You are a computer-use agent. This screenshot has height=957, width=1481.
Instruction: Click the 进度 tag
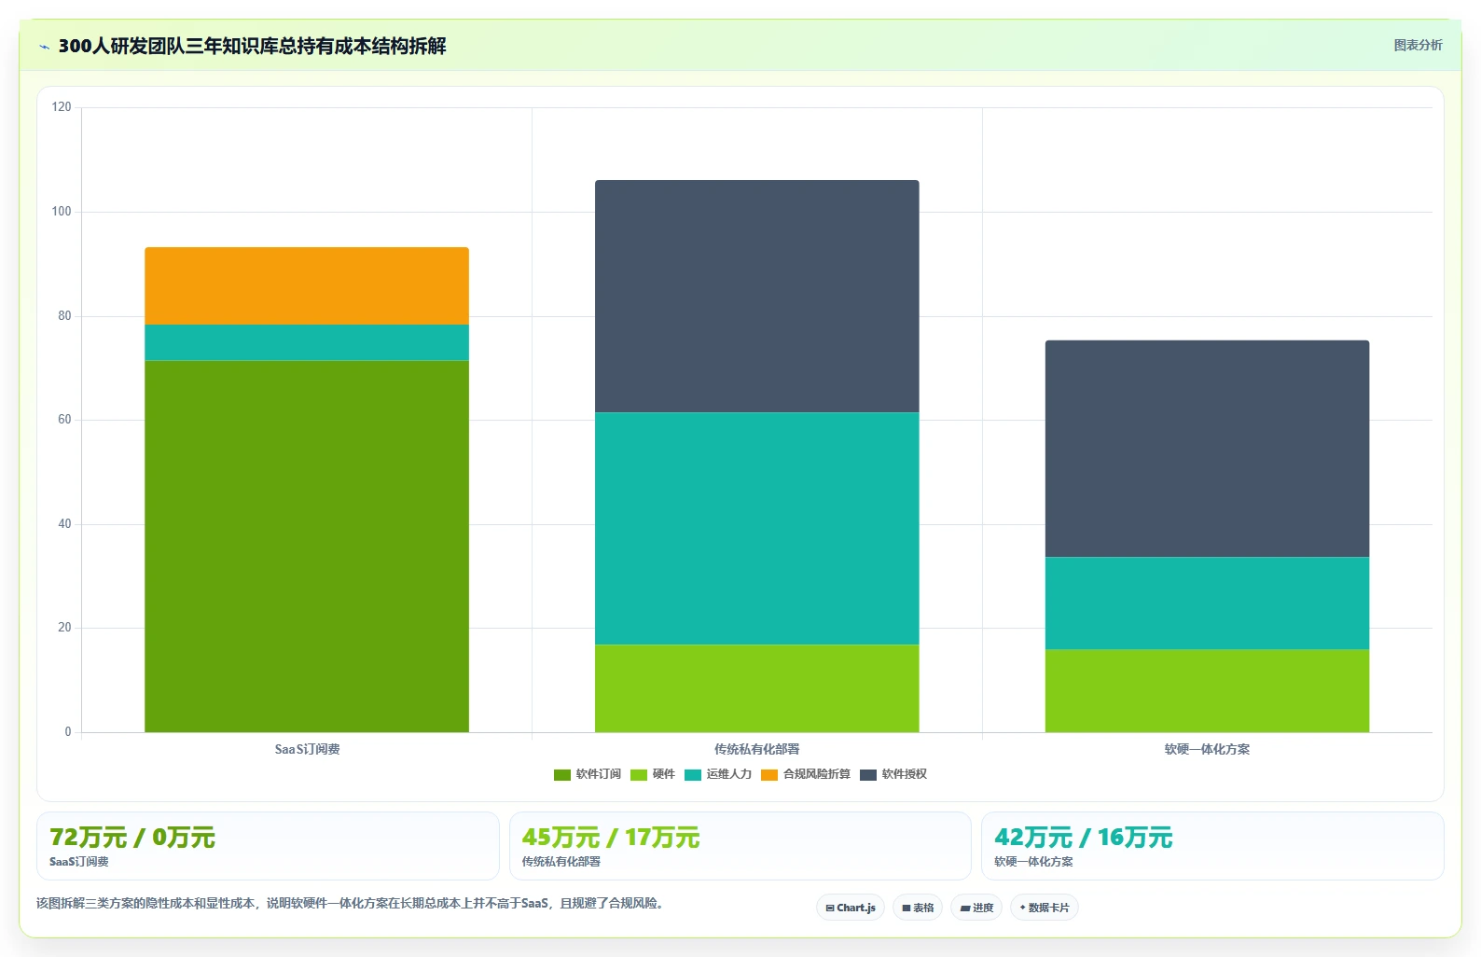point(976,908)
